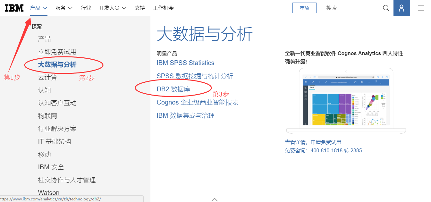Expand the 开发人员 dropdown menu
The width and height of the screenshot is (431, 202).
(112, 8)
